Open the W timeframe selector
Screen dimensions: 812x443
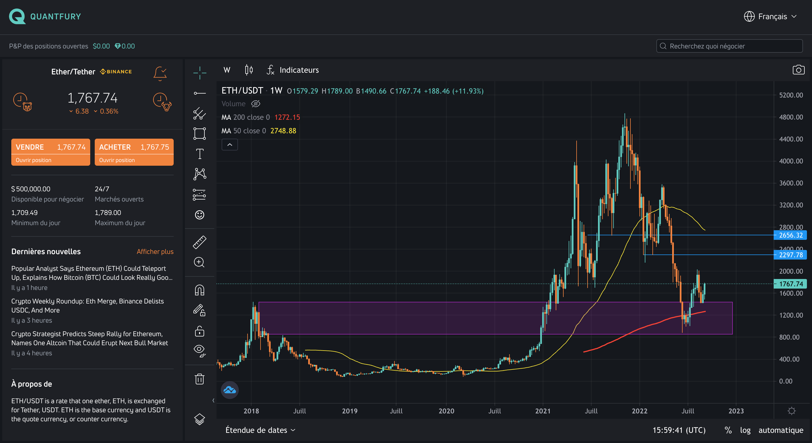tap(227, 70)
